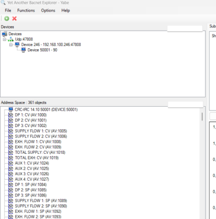Select AUX 2: CV (AV:1025) text

tap(32, 169)
